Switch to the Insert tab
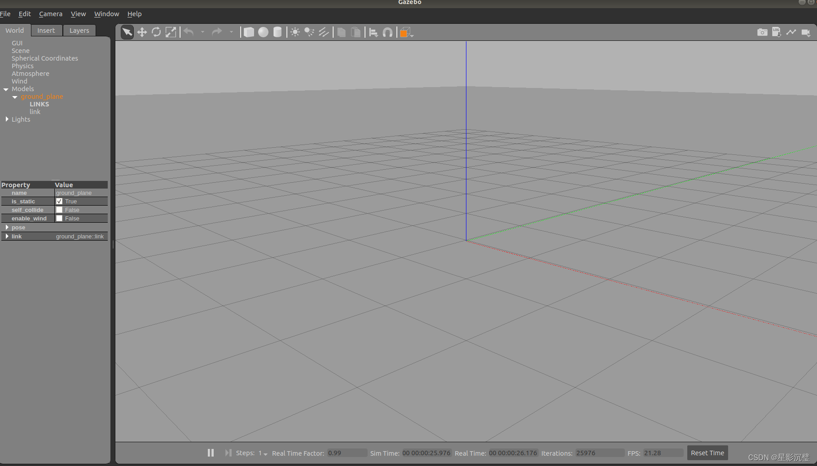 click(x=46, y=31)
